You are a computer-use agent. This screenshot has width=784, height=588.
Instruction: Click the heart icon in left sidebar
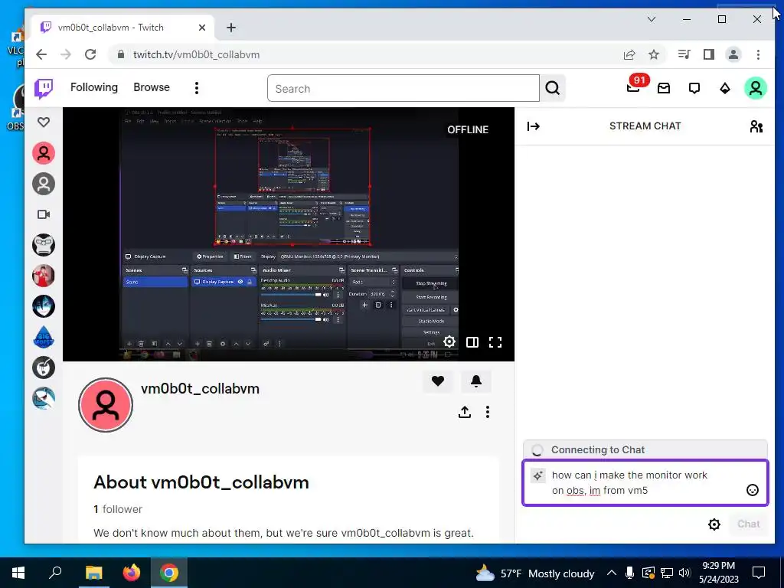click(x=44, y=122)
